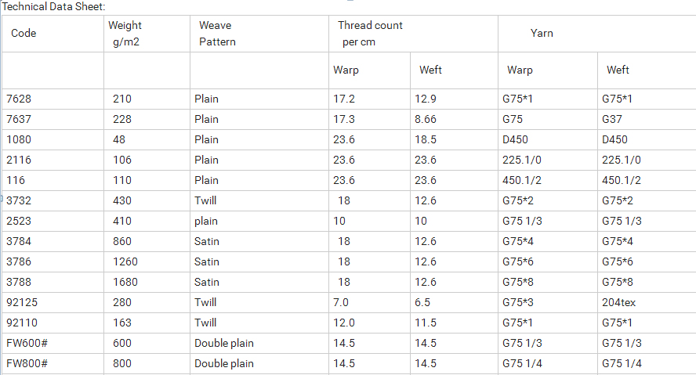Image resolution: width=696 pixels, height=375 pixels.
Task: Select the Technical Data Sheet title text
Action: [x=54, y=6]
